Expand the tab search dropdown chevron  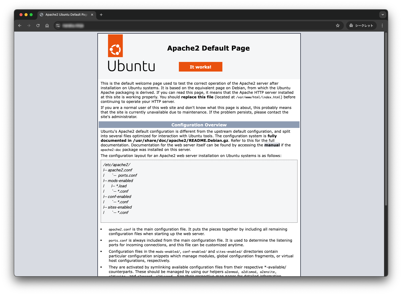[383, 15]
